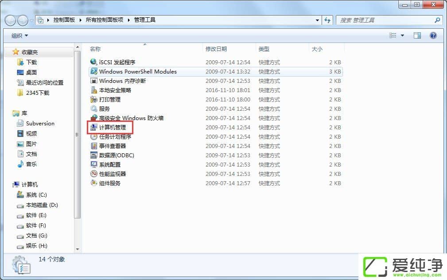This screenshot has width=447, height=280.
Task: Open 下载 folder under 收藏夹
Action: click(x=31, y=62)
